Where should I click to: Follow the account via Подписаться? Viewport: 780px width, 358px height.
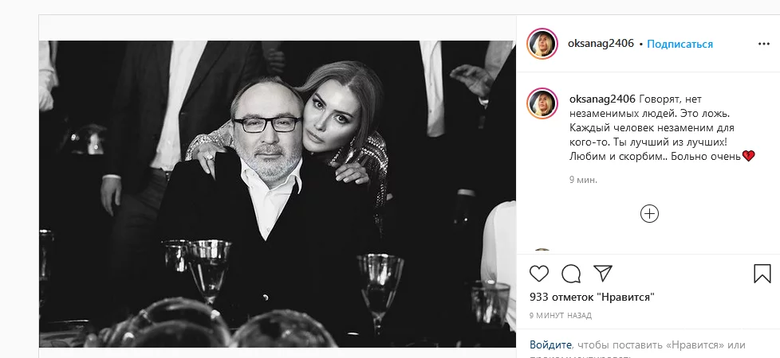tap(680, 44)
